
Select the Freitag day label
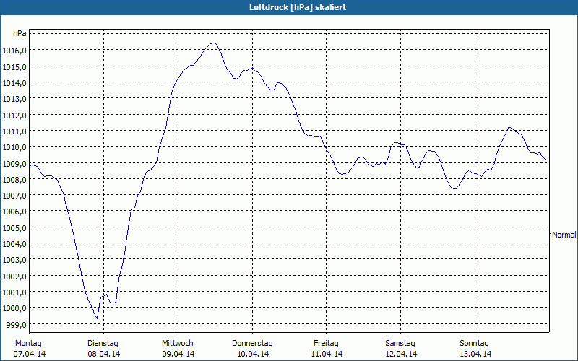click(326, 343)
